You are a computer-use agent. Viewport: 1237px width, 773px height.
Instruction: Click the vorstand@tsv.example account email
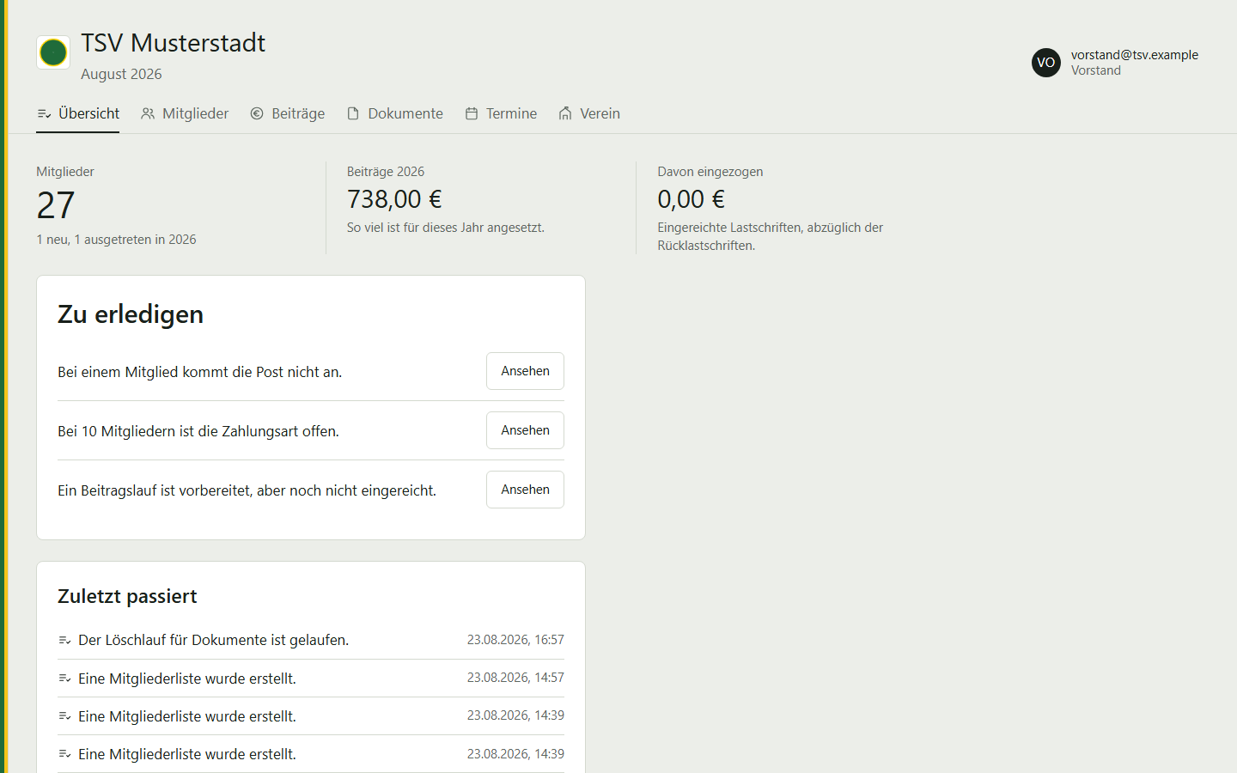tap(1134, 55)
